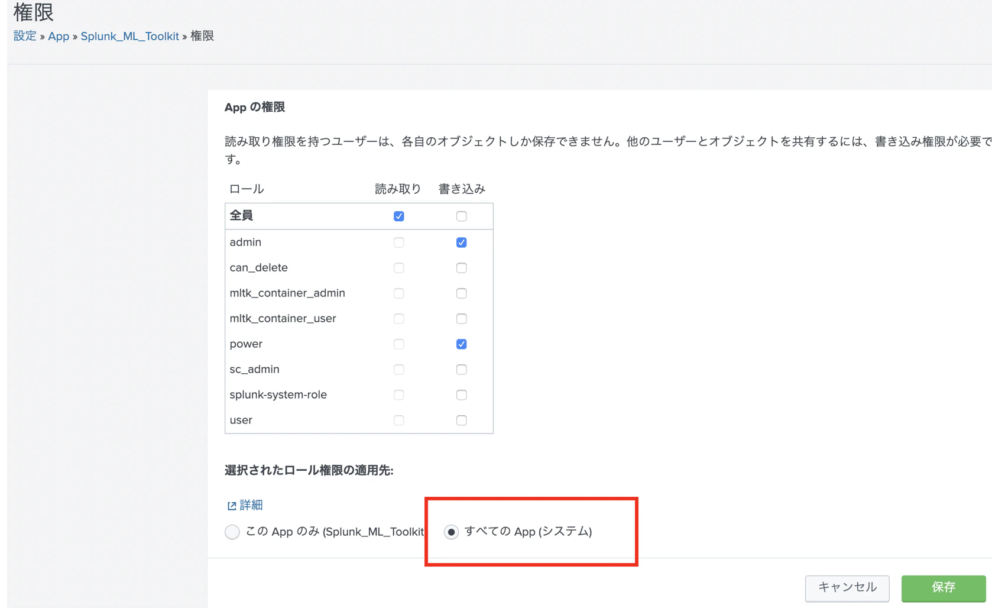
Task: Click the splunk-system-role role name
Action: [x=278, y=395]
